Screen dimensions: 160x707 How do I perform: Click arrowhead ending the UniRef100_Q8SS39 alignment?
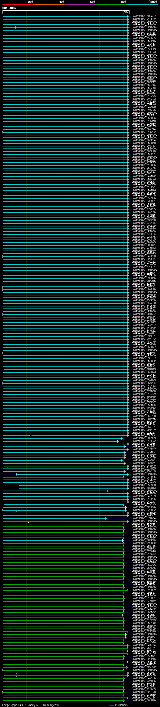(x=122, y=438)
